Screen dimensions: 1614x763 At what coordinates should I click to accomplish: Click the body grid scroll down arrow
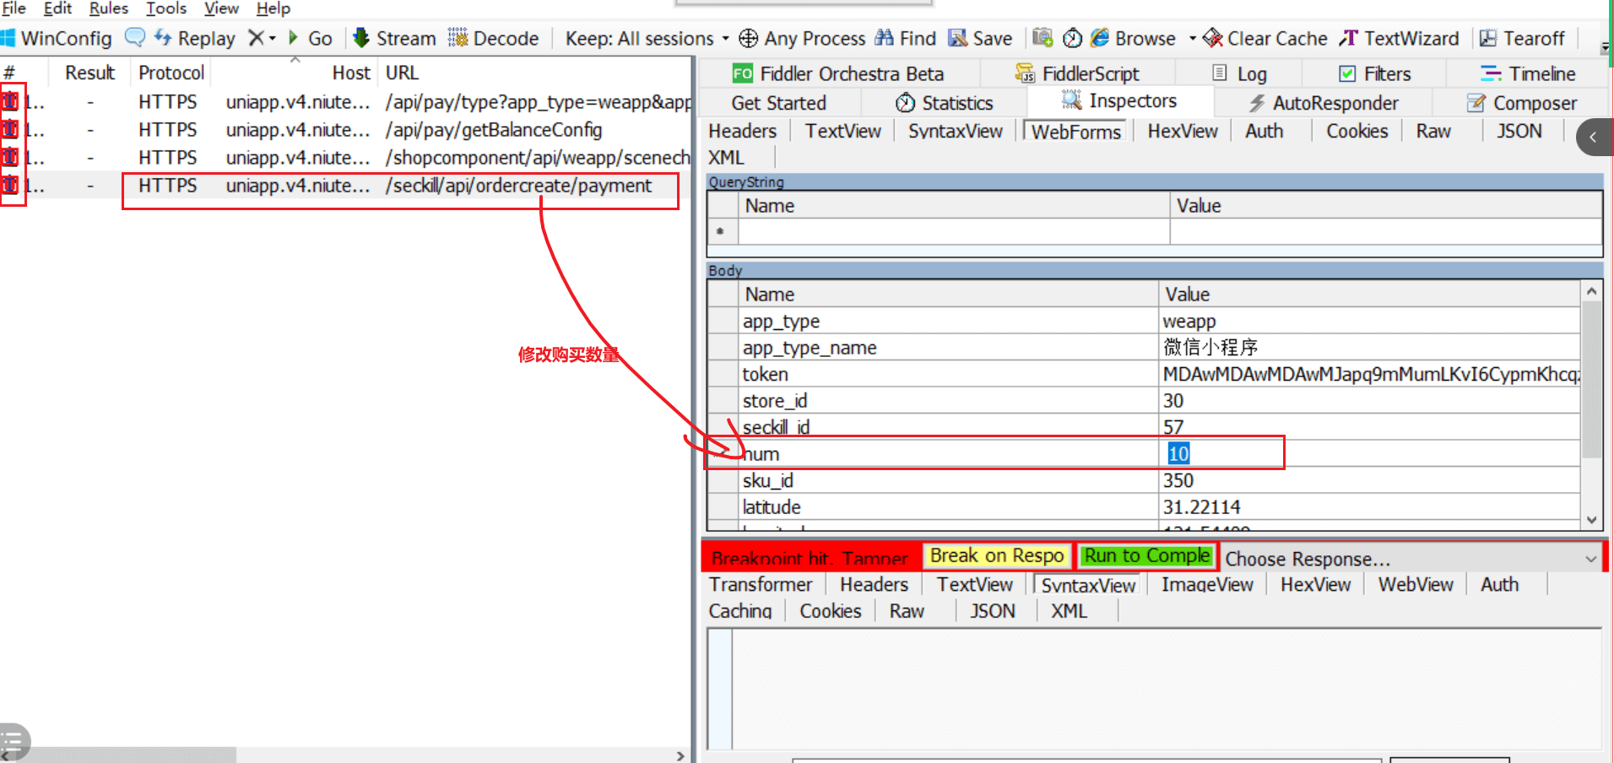1591,521
